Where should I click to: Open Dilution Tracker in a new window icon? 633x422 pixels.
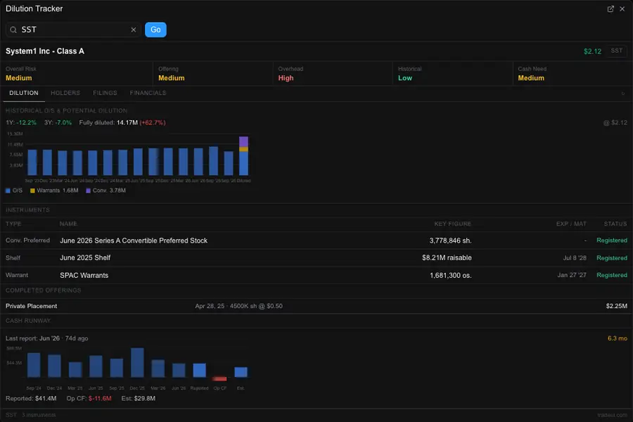click(610, 9)
